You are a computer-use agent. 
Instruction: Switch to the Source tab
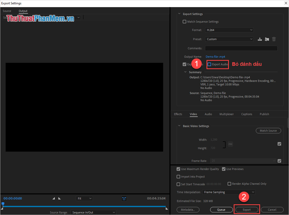click(7, 11)
